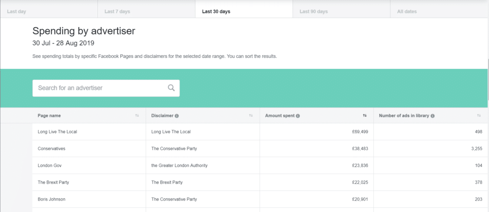Click the 498 ads count value
Screen dimensions: 489x212
(x=478, y=132)
